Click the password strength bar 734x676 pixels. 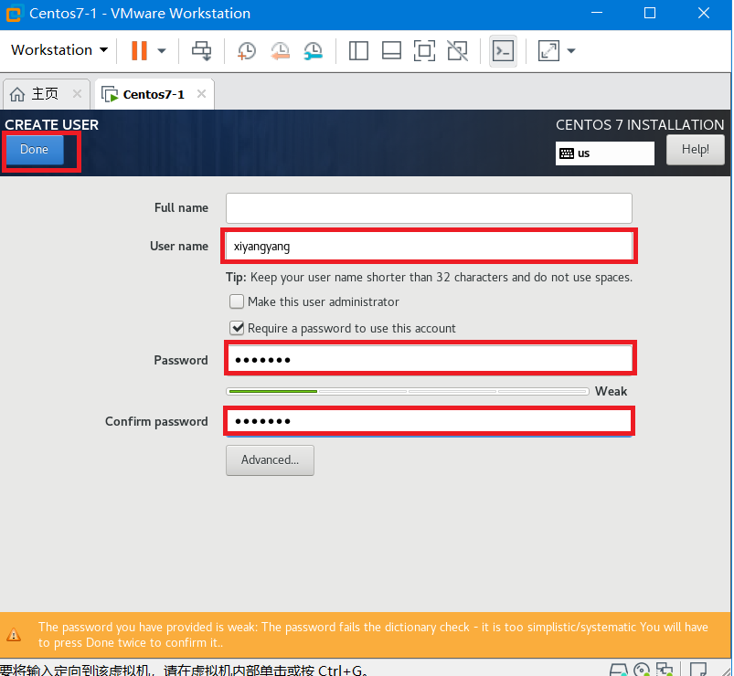(408, 391)
